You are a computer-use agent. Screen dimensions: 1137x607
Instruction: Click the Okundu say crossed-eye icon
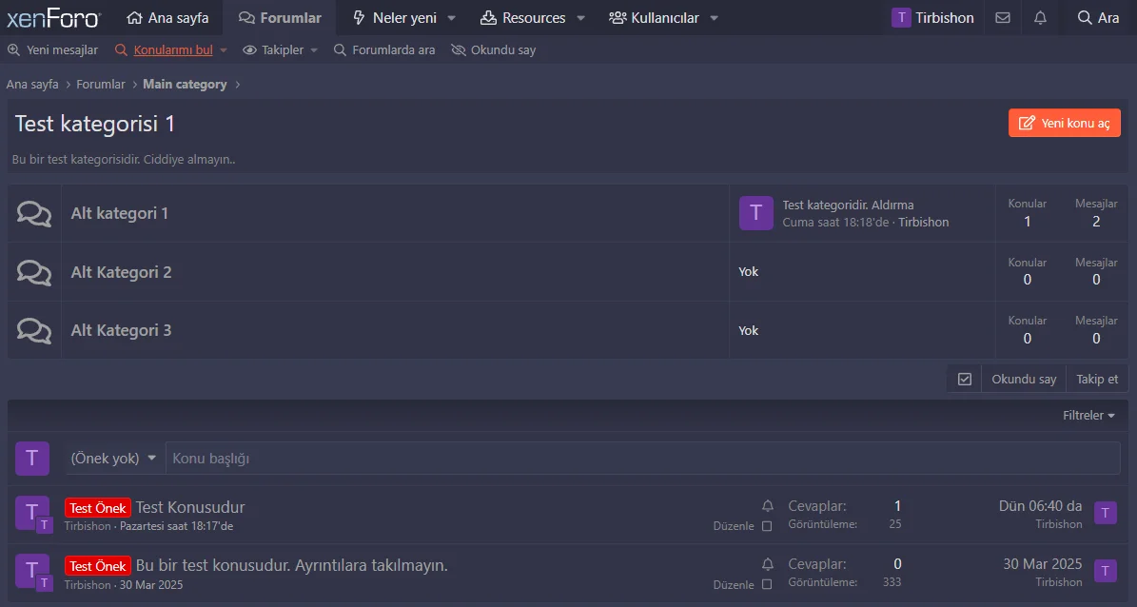point(459,49)
